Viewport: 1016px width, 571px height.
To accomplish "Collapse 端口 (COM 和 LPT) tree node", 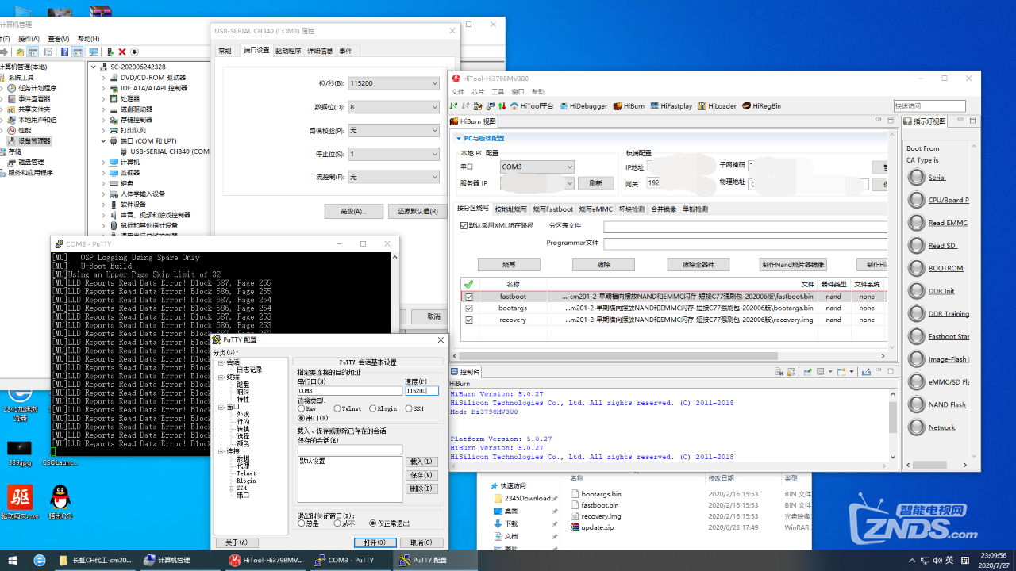I will 103,141.
